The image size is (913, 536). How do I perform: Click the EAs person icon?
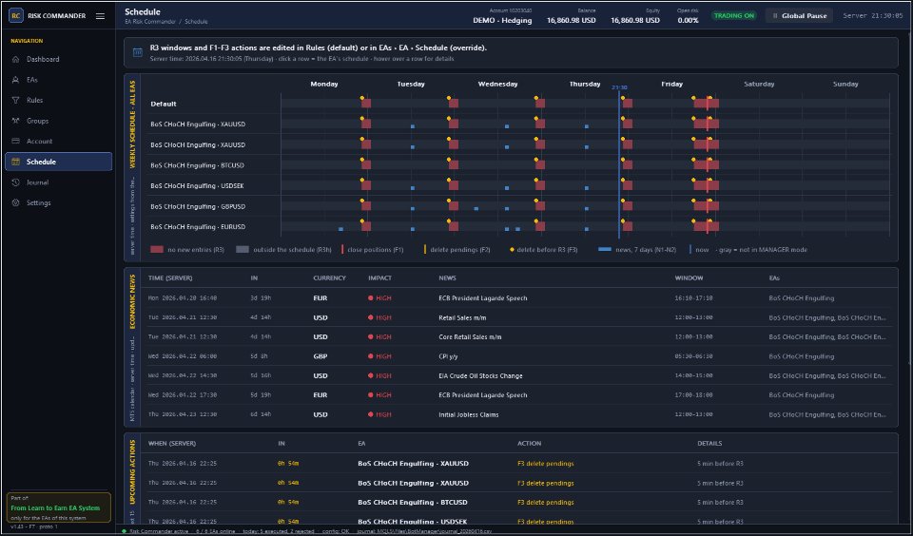click(x=16, y=80)
